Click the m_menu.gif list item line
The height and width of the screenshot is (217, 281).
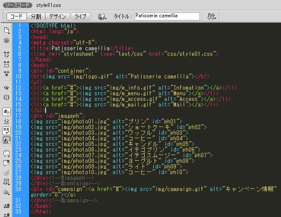(x=125, y=94)
